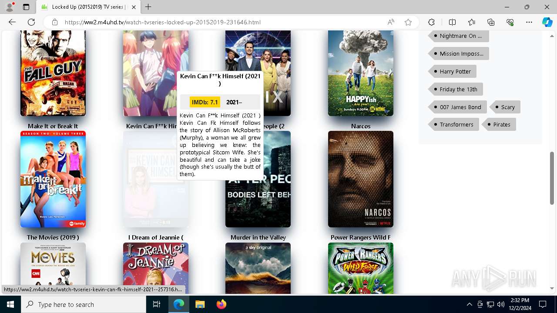Launch Firefox from taskbar
This screenshot has height=313, width=557.
point(221,304)
